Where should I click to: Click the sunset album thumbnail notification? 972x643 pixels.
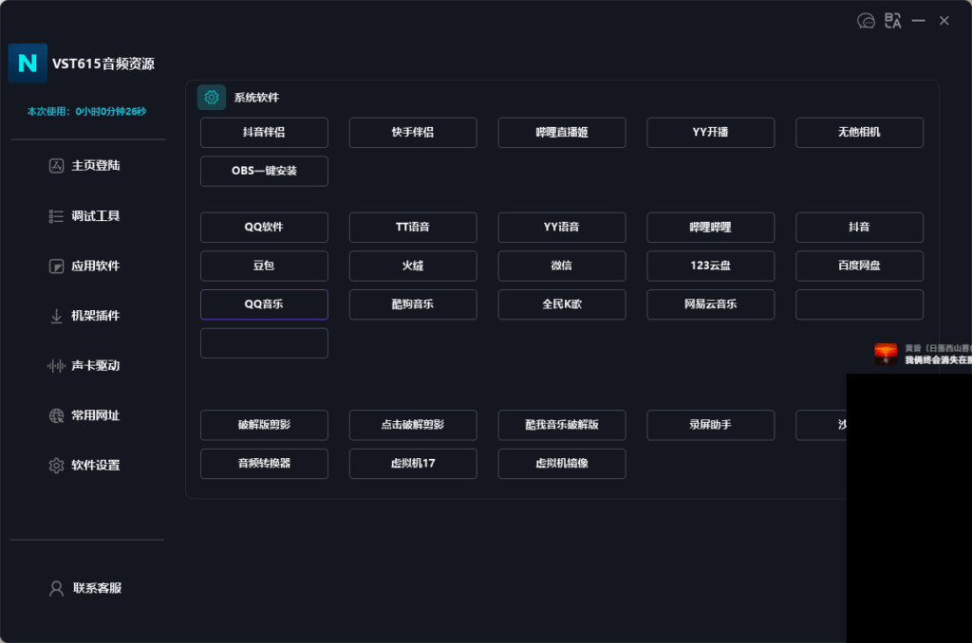pyautogui.click(x=886, y=355)
